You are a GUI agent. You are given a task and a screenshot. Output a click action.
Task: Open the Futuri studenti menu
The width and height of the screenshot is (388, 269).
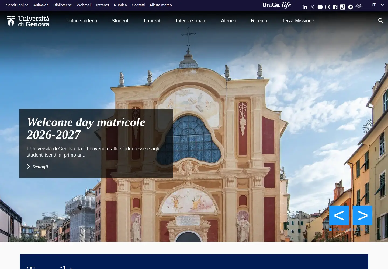82,21
